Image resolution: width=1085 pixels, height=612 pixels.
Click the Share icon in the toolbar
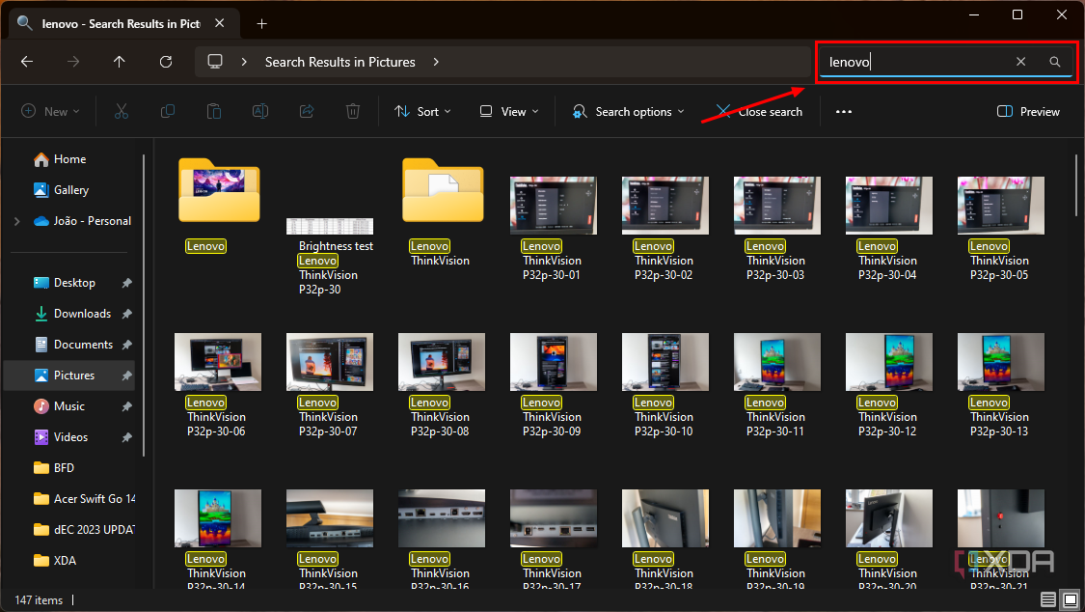pos(306,111)
